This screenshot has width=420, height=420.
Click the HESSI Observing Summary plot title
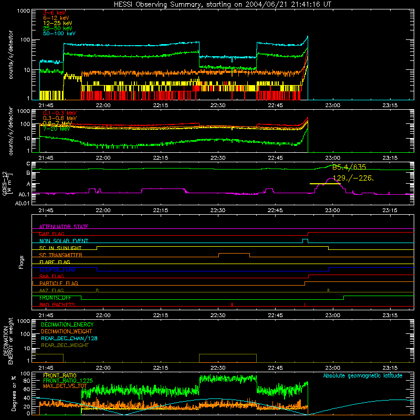pos(223,5)
